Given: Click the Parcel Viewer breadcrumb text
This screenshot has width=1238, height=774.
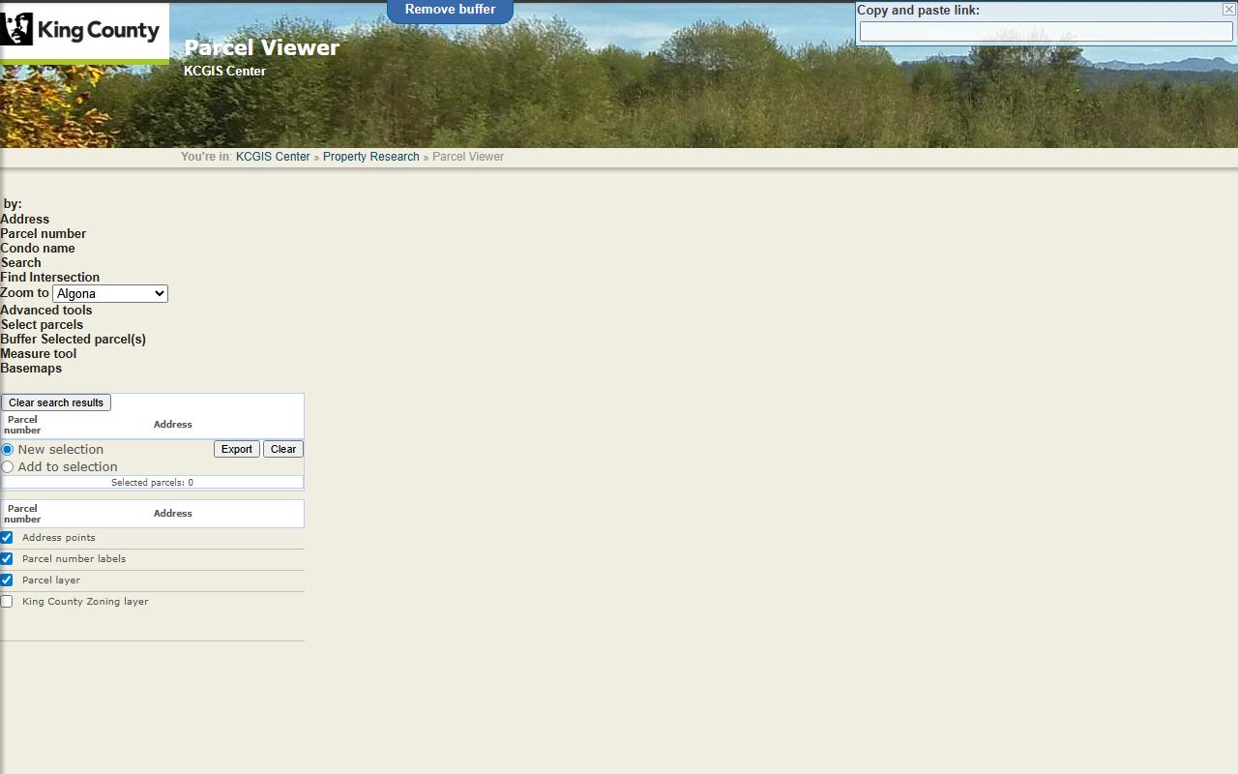Looking at the screenshot, I should (x=468, y=157).
